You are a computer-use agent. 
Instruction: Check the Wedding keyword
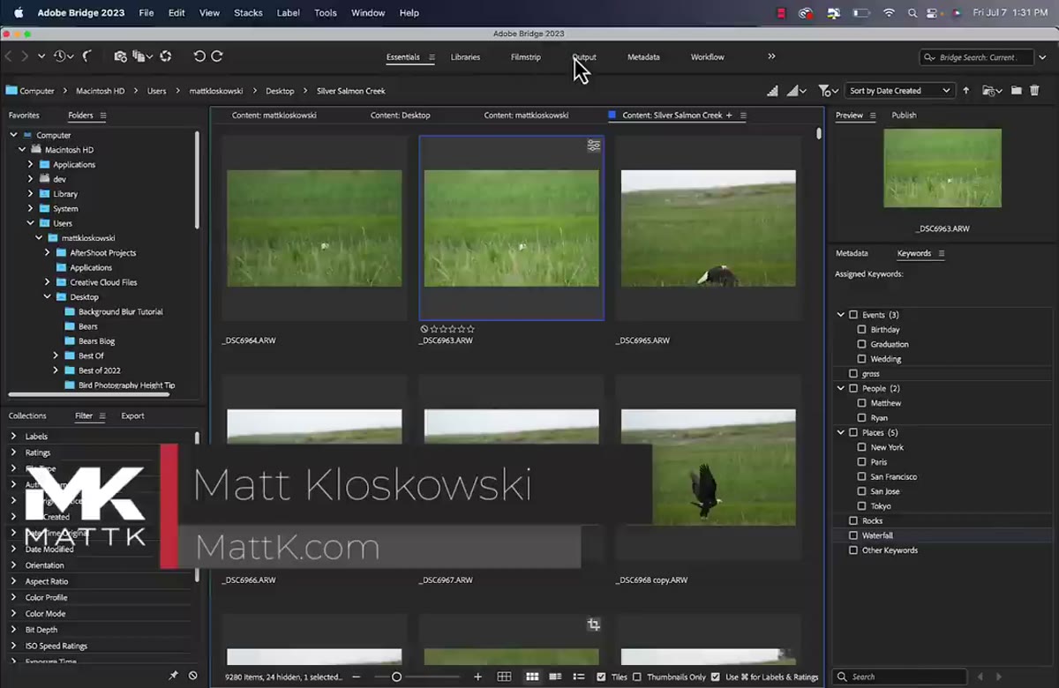[862, 359]
